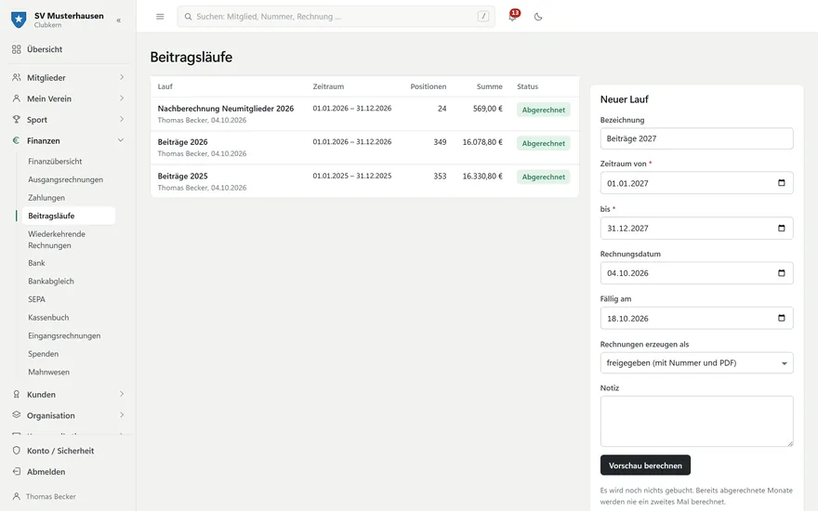The height and width of the screenshot is (511, 818).
Task: Click the search magnifier icon
Action: (x=188, y=17)
